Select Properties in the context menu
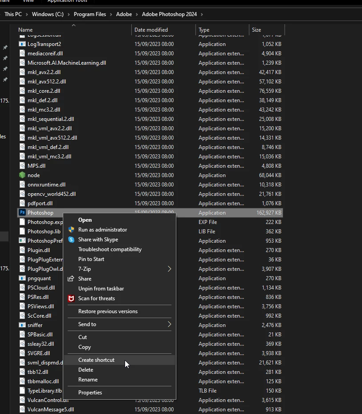 tap(90, 393)
